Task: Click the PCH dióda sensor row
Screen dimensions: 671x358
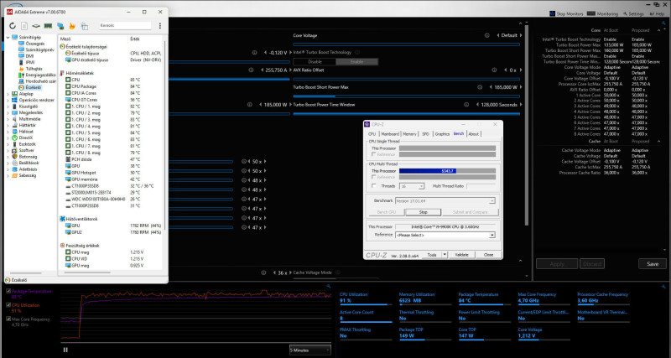Action: 112,159
